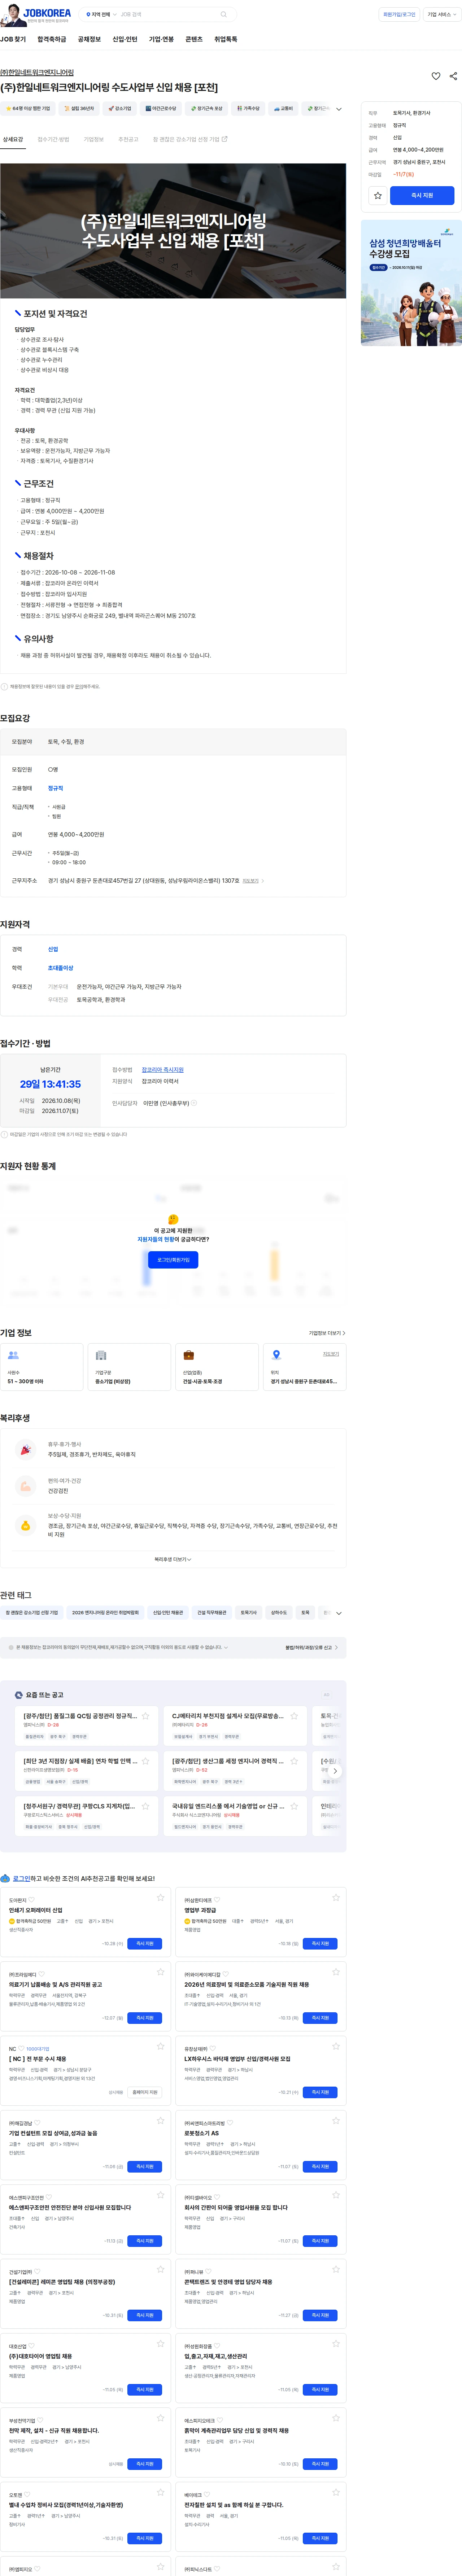Open the (주)한일네트워크엔지니어링 company link above title
Screen dimensions: 462x2576
37,73
